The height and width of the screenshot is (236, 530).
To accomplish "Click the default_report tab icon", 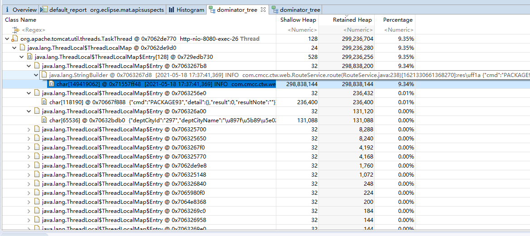I will (44, 10).
